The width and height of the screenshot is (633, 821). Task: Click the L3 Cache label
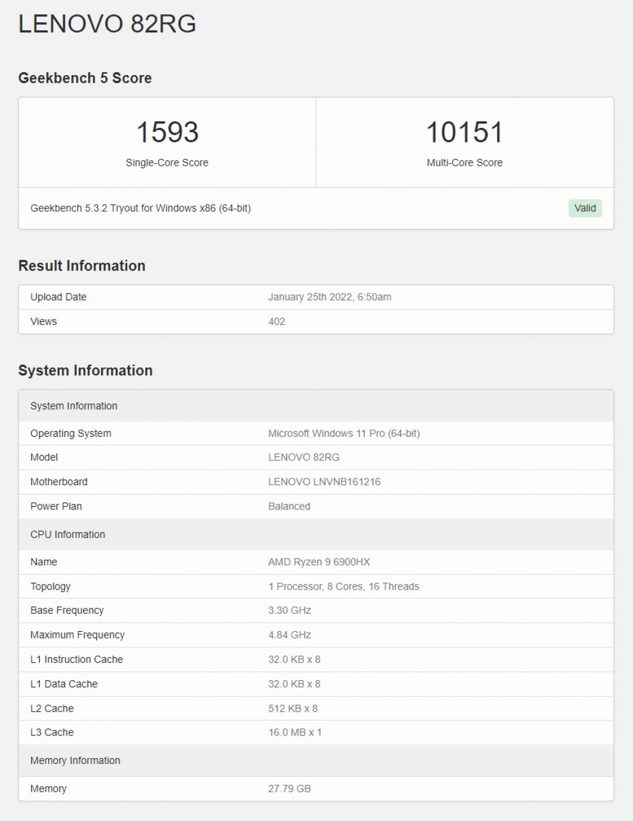[52, 733]
